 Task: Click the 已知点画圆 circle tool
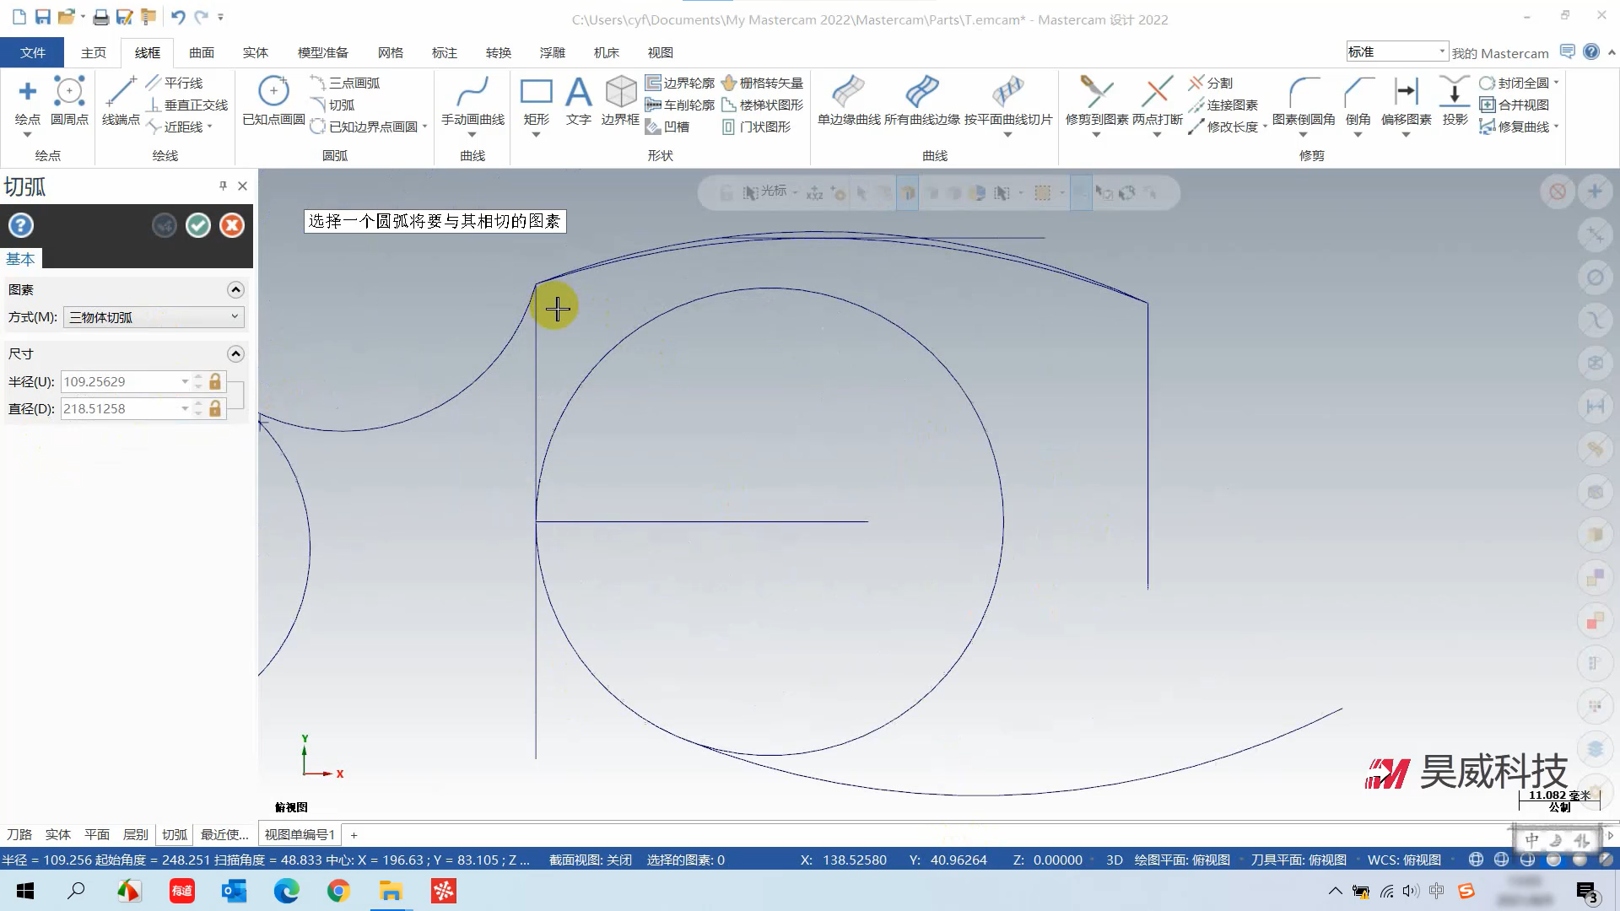273,100
